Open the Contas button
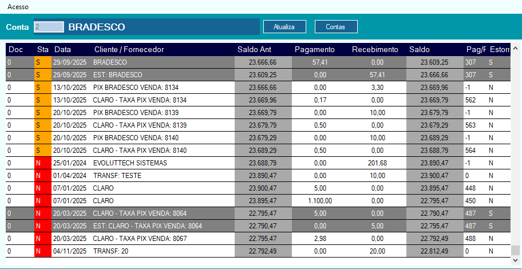This screenshot has width=522, height=269. (x=336, y=27)
